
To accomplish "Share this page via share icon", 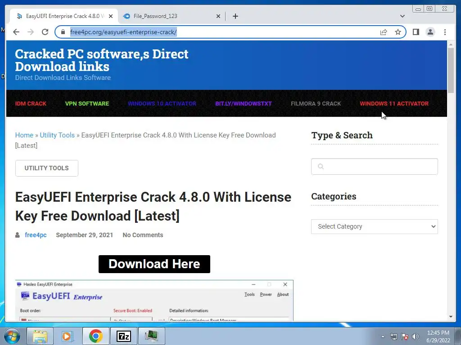I will click(384, 32).
